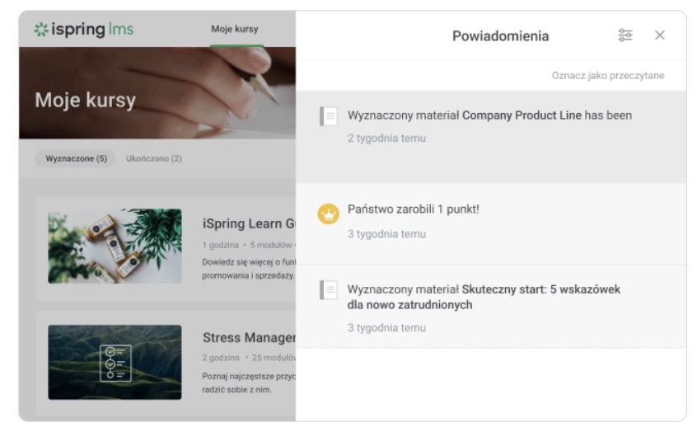Open the Company Product Line notification
This screenshot has width=697, height=432.
click(x=491, y=137)
